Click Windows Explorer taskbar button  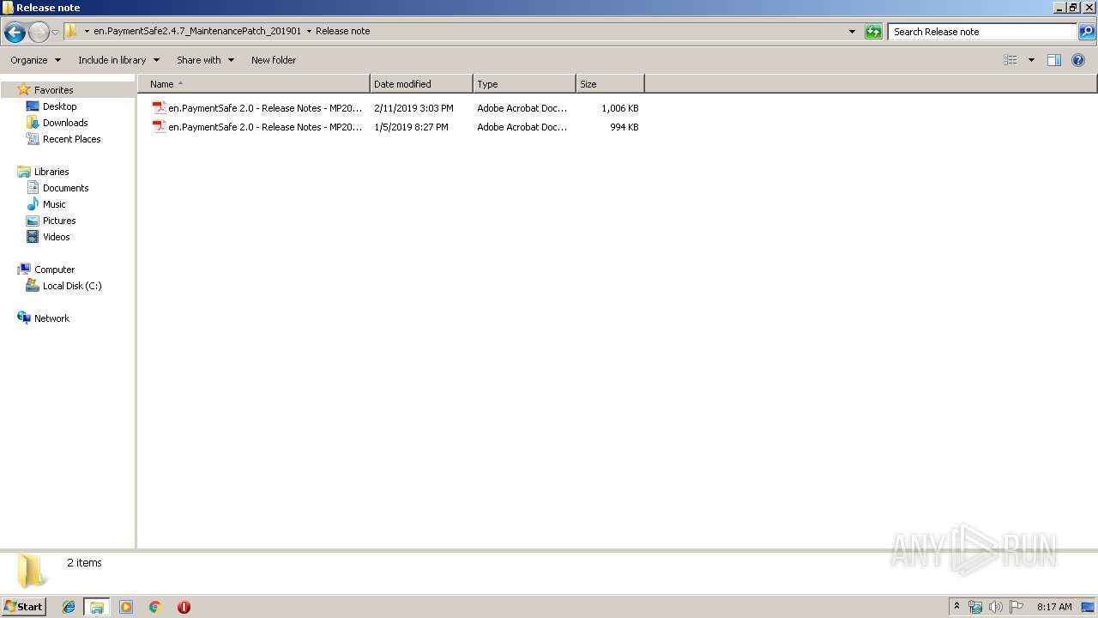tap(97, 607)
